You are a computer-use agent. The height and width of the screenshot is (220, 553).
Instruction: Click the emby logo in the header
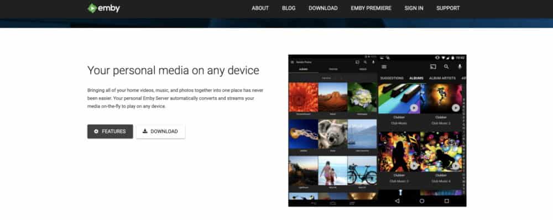pos(104,8)
